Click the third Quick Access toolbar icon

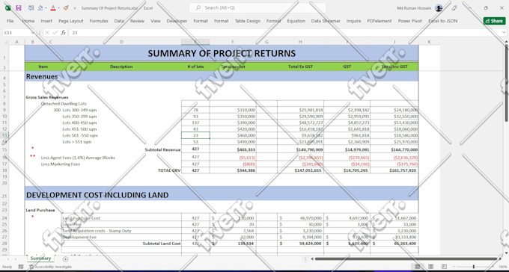[x=31, y=7]
